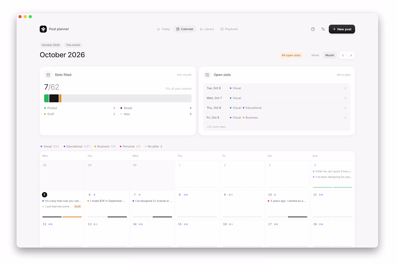Image resolution: width=398 pixels, height=264 pixels.
Task: Switch to Month view
Action: point(330,56)
